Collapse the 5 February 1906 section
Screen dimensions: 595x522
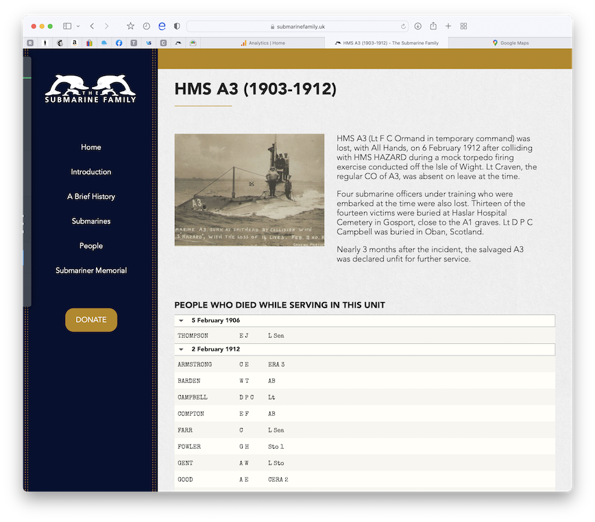(x=181, y=321)
